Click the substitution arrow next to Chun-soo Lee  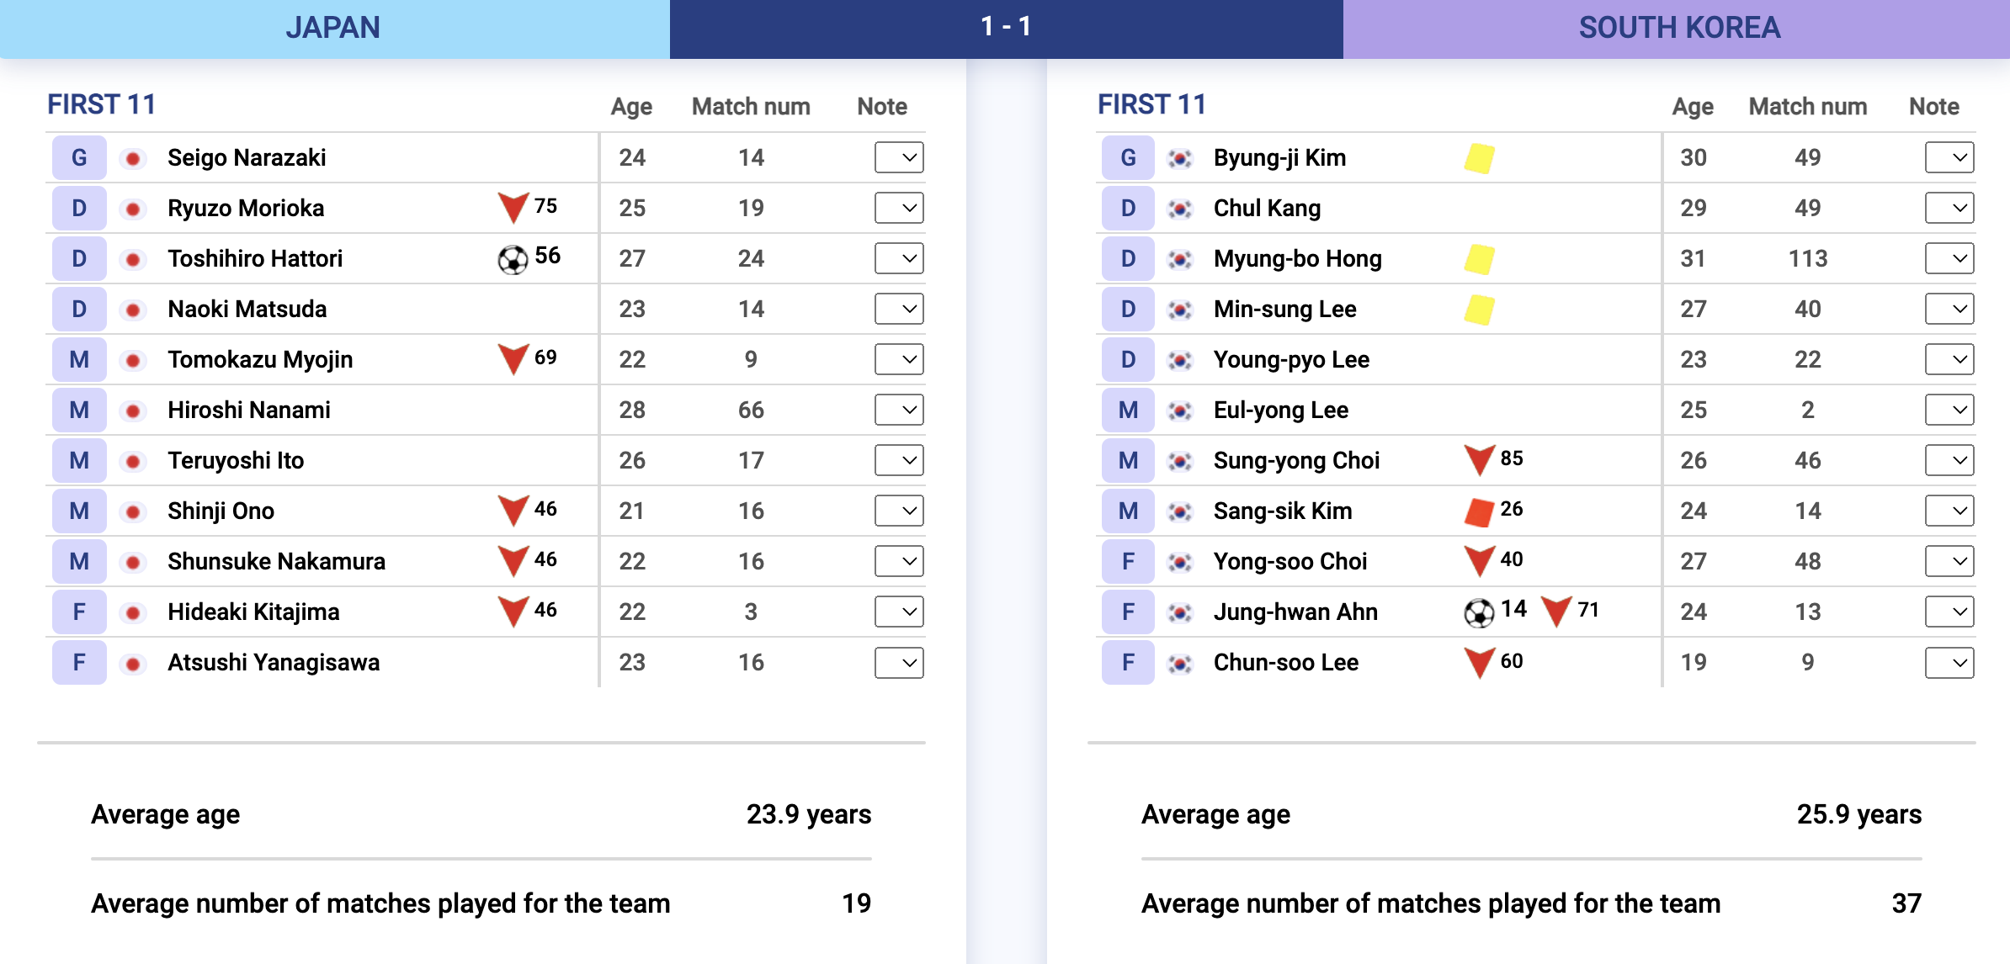point(1478,661)
